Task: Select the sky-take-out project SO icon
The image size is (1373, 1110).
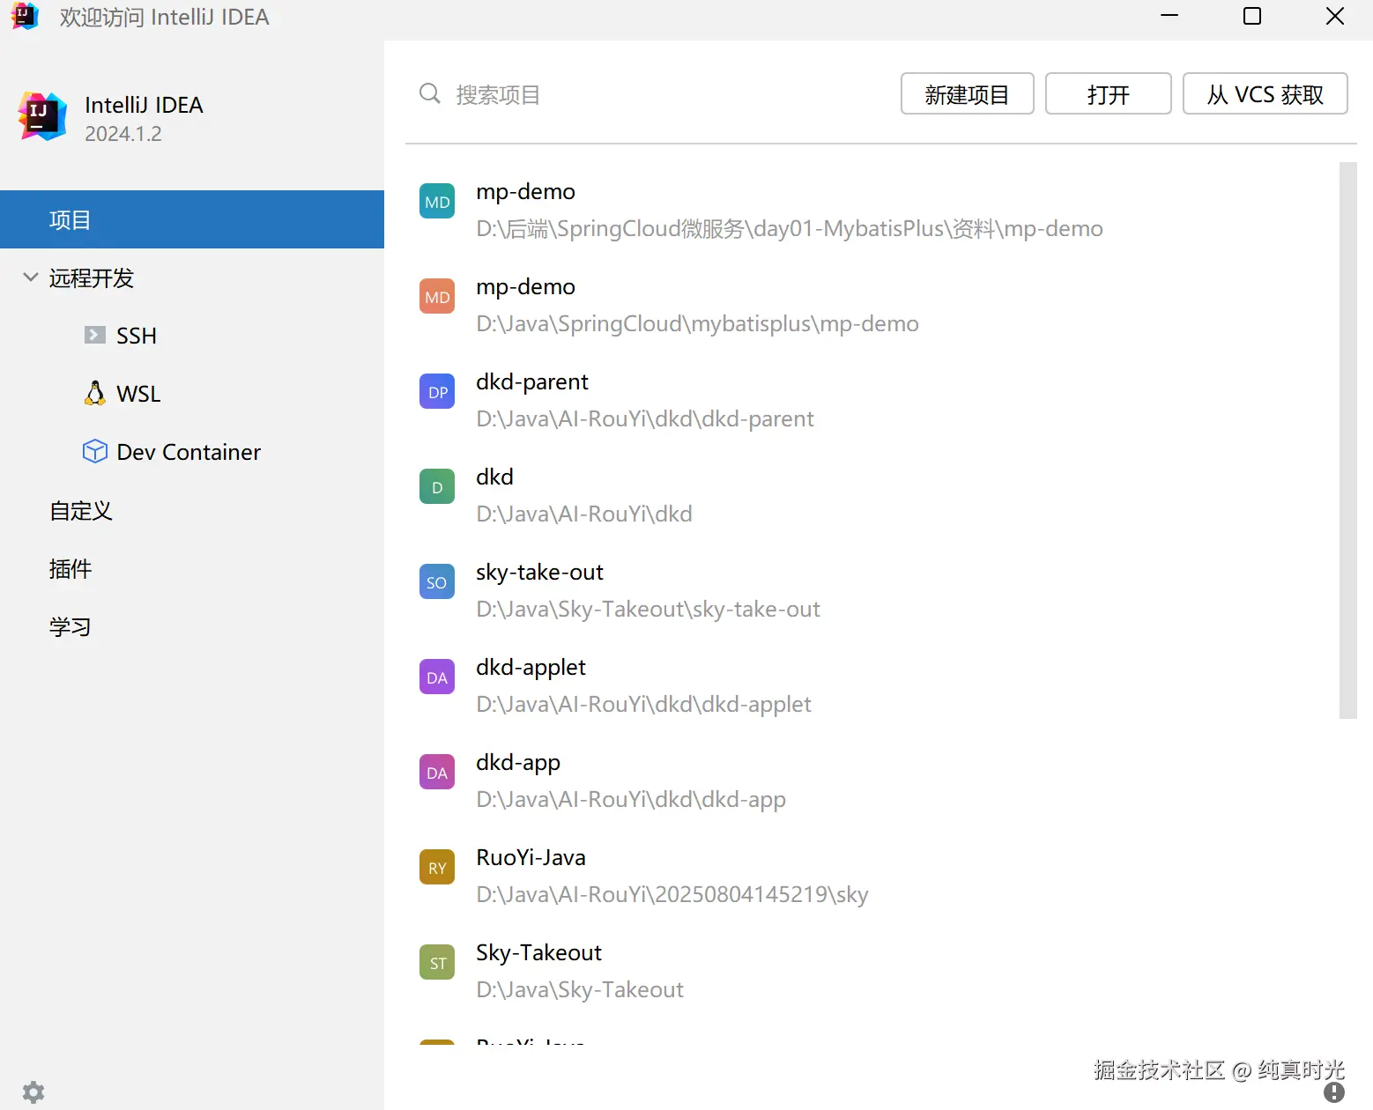Action: point(436,581)
